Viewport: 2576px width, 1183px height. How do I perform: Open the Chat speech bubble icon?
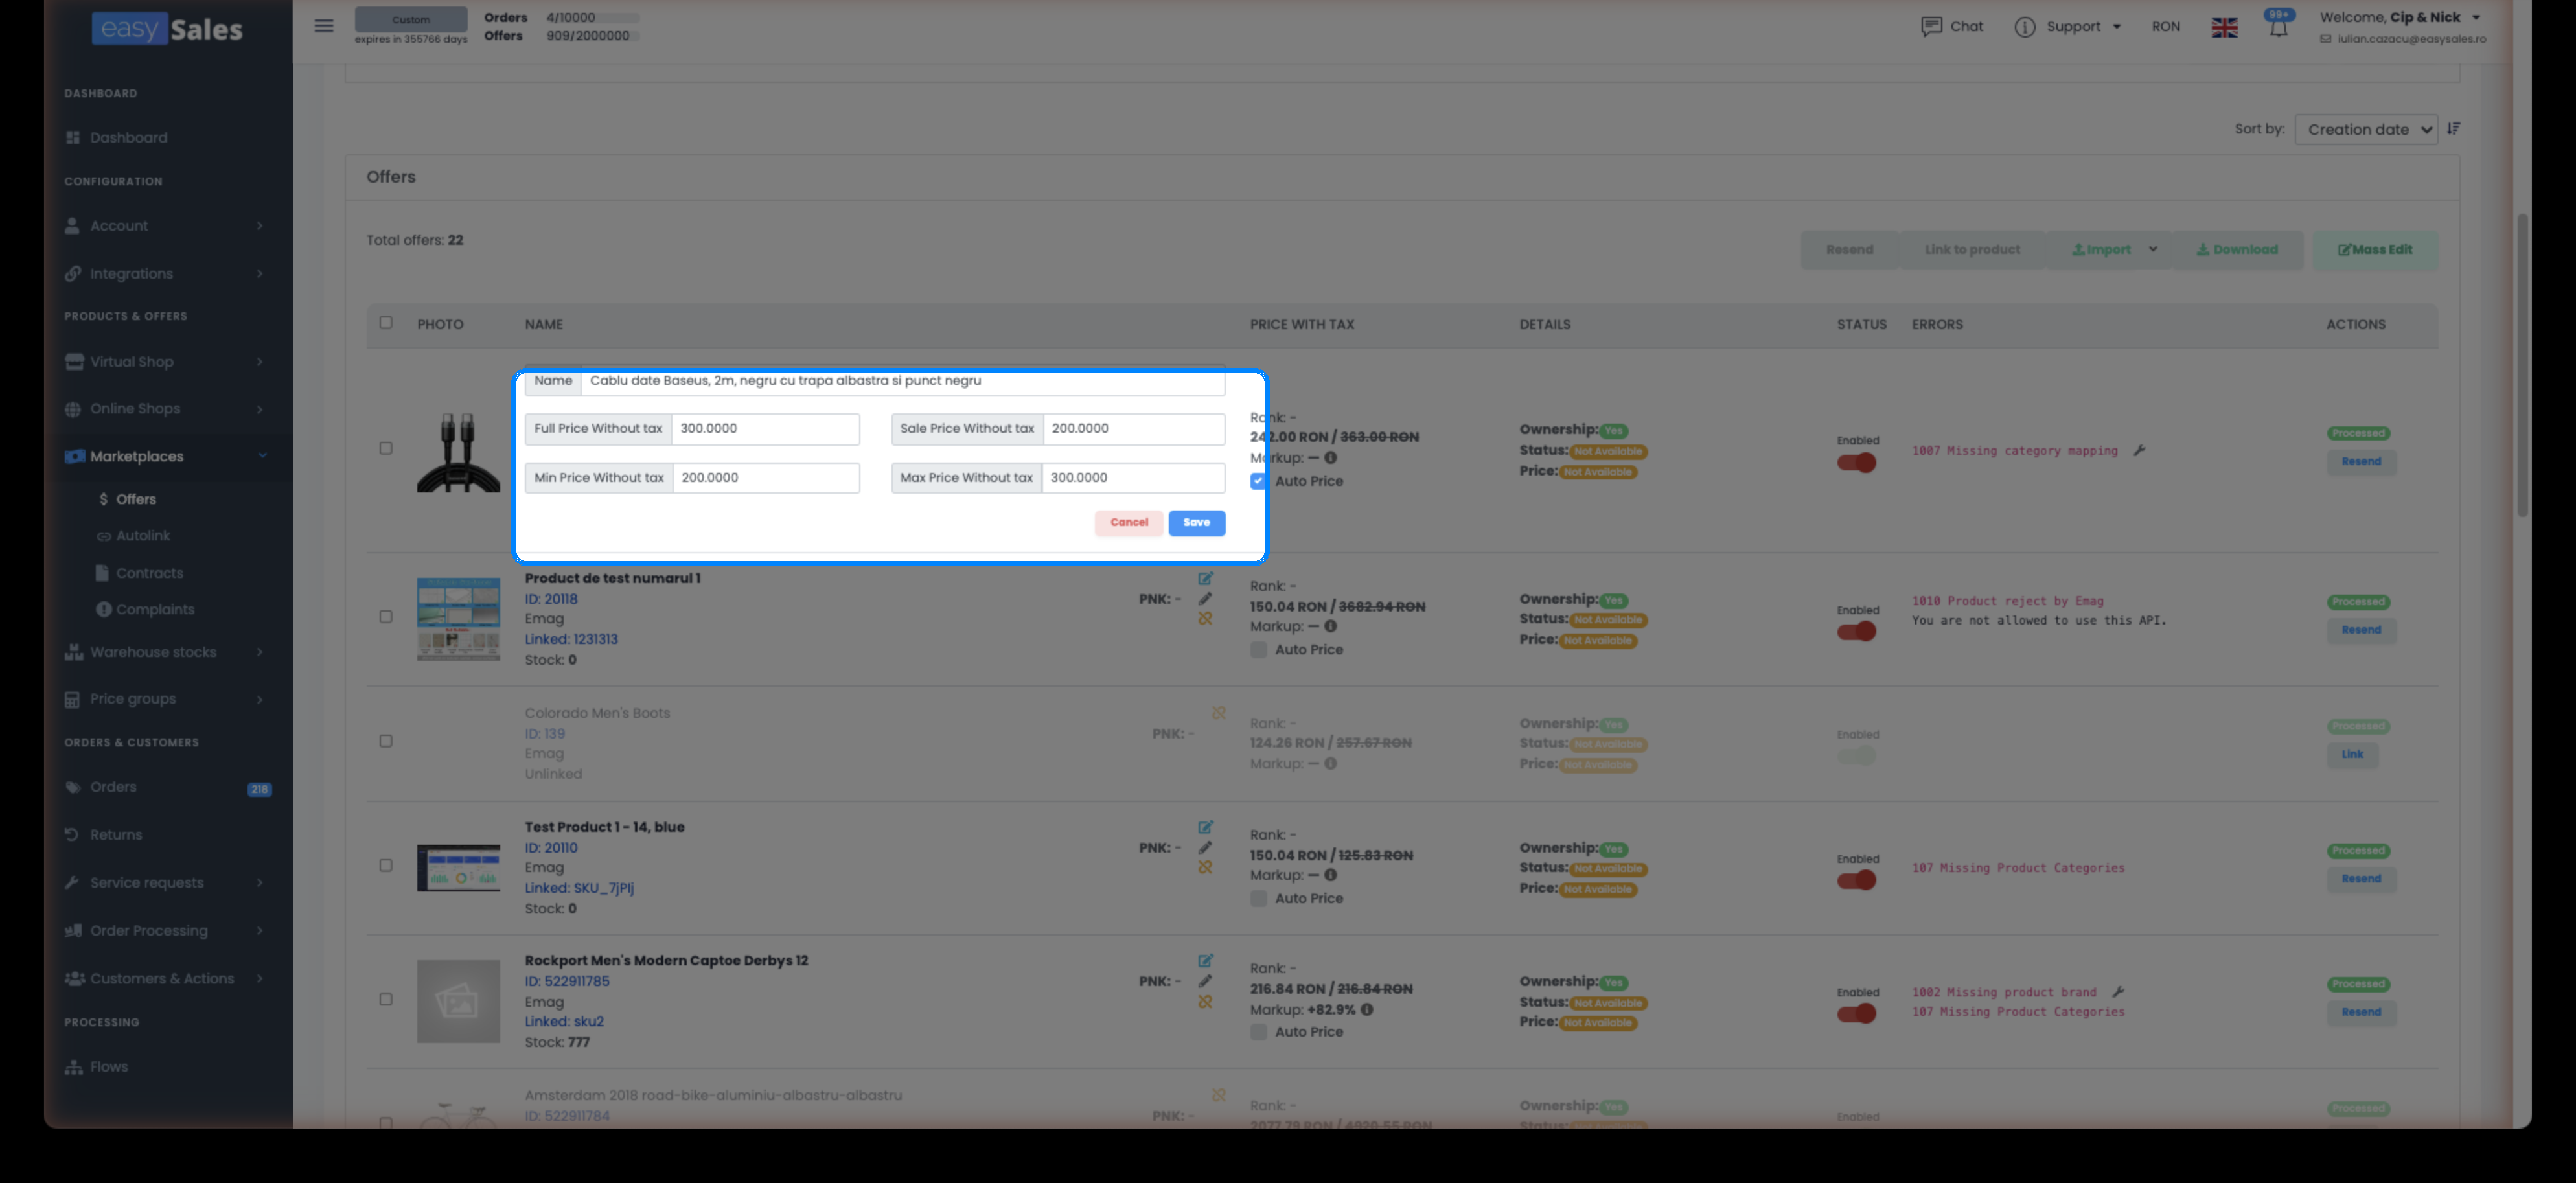(x=1931, y=27)
